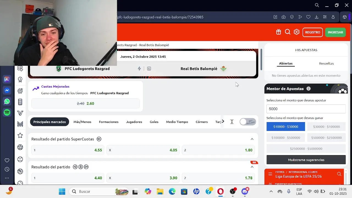Open the heart bookmarks icon in Opera sidebar
The width and height of the screenshot is (352, 198).
click(x=7, y=160)
